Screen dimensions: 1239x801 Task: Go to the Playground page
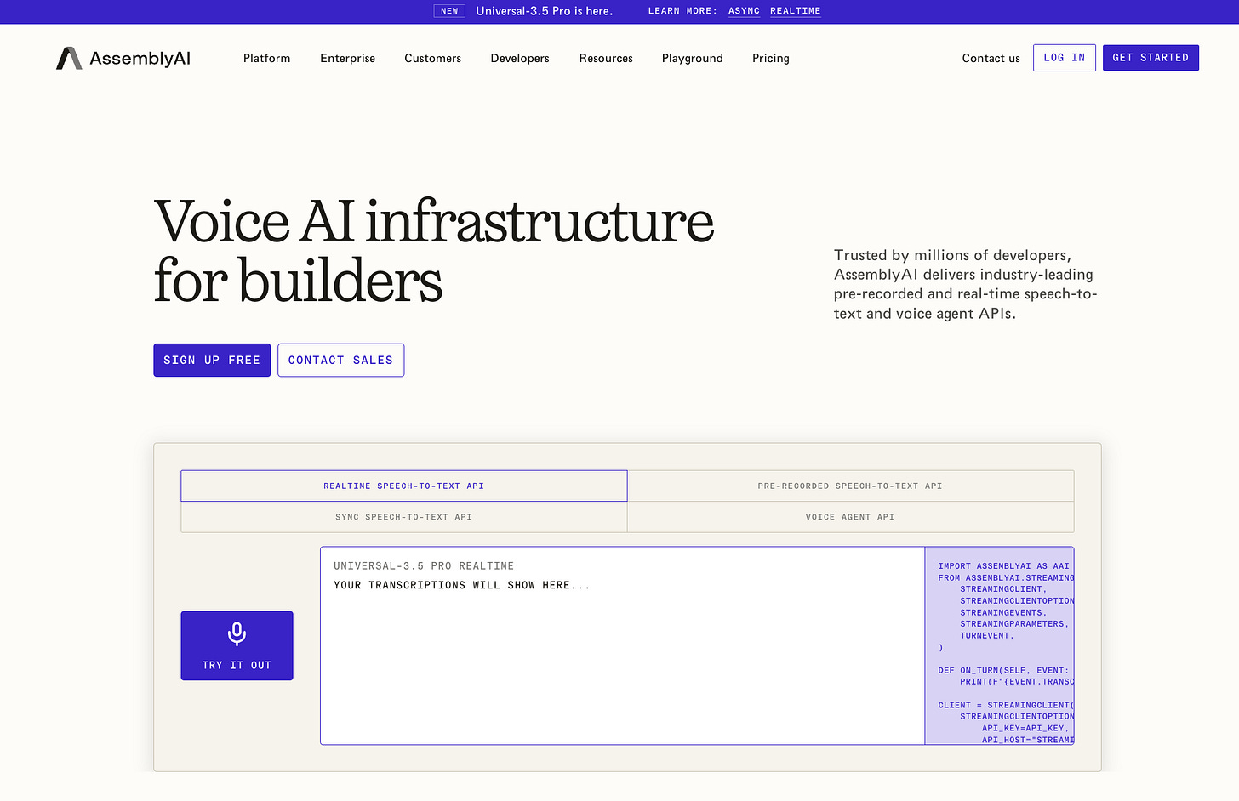click(x=693, y=58)
